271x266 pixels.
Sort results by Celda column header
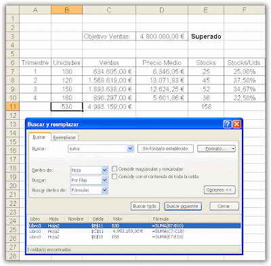pyautogui.click(x=99, y=219)
